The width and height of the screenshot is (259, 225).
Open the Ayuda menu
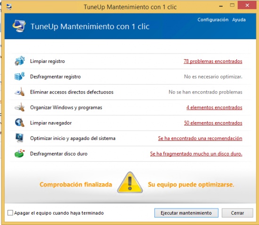[239, 20]
